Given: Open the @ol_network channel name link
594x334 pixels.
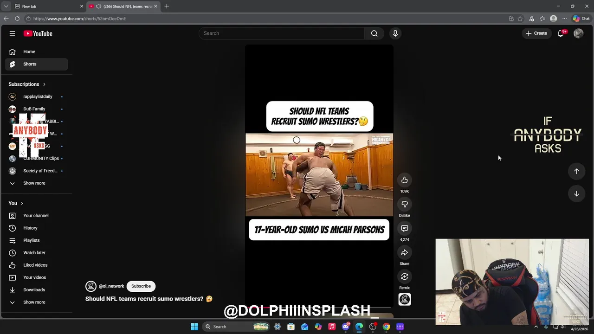Looking at the screenshot, I should click(111, 286).
